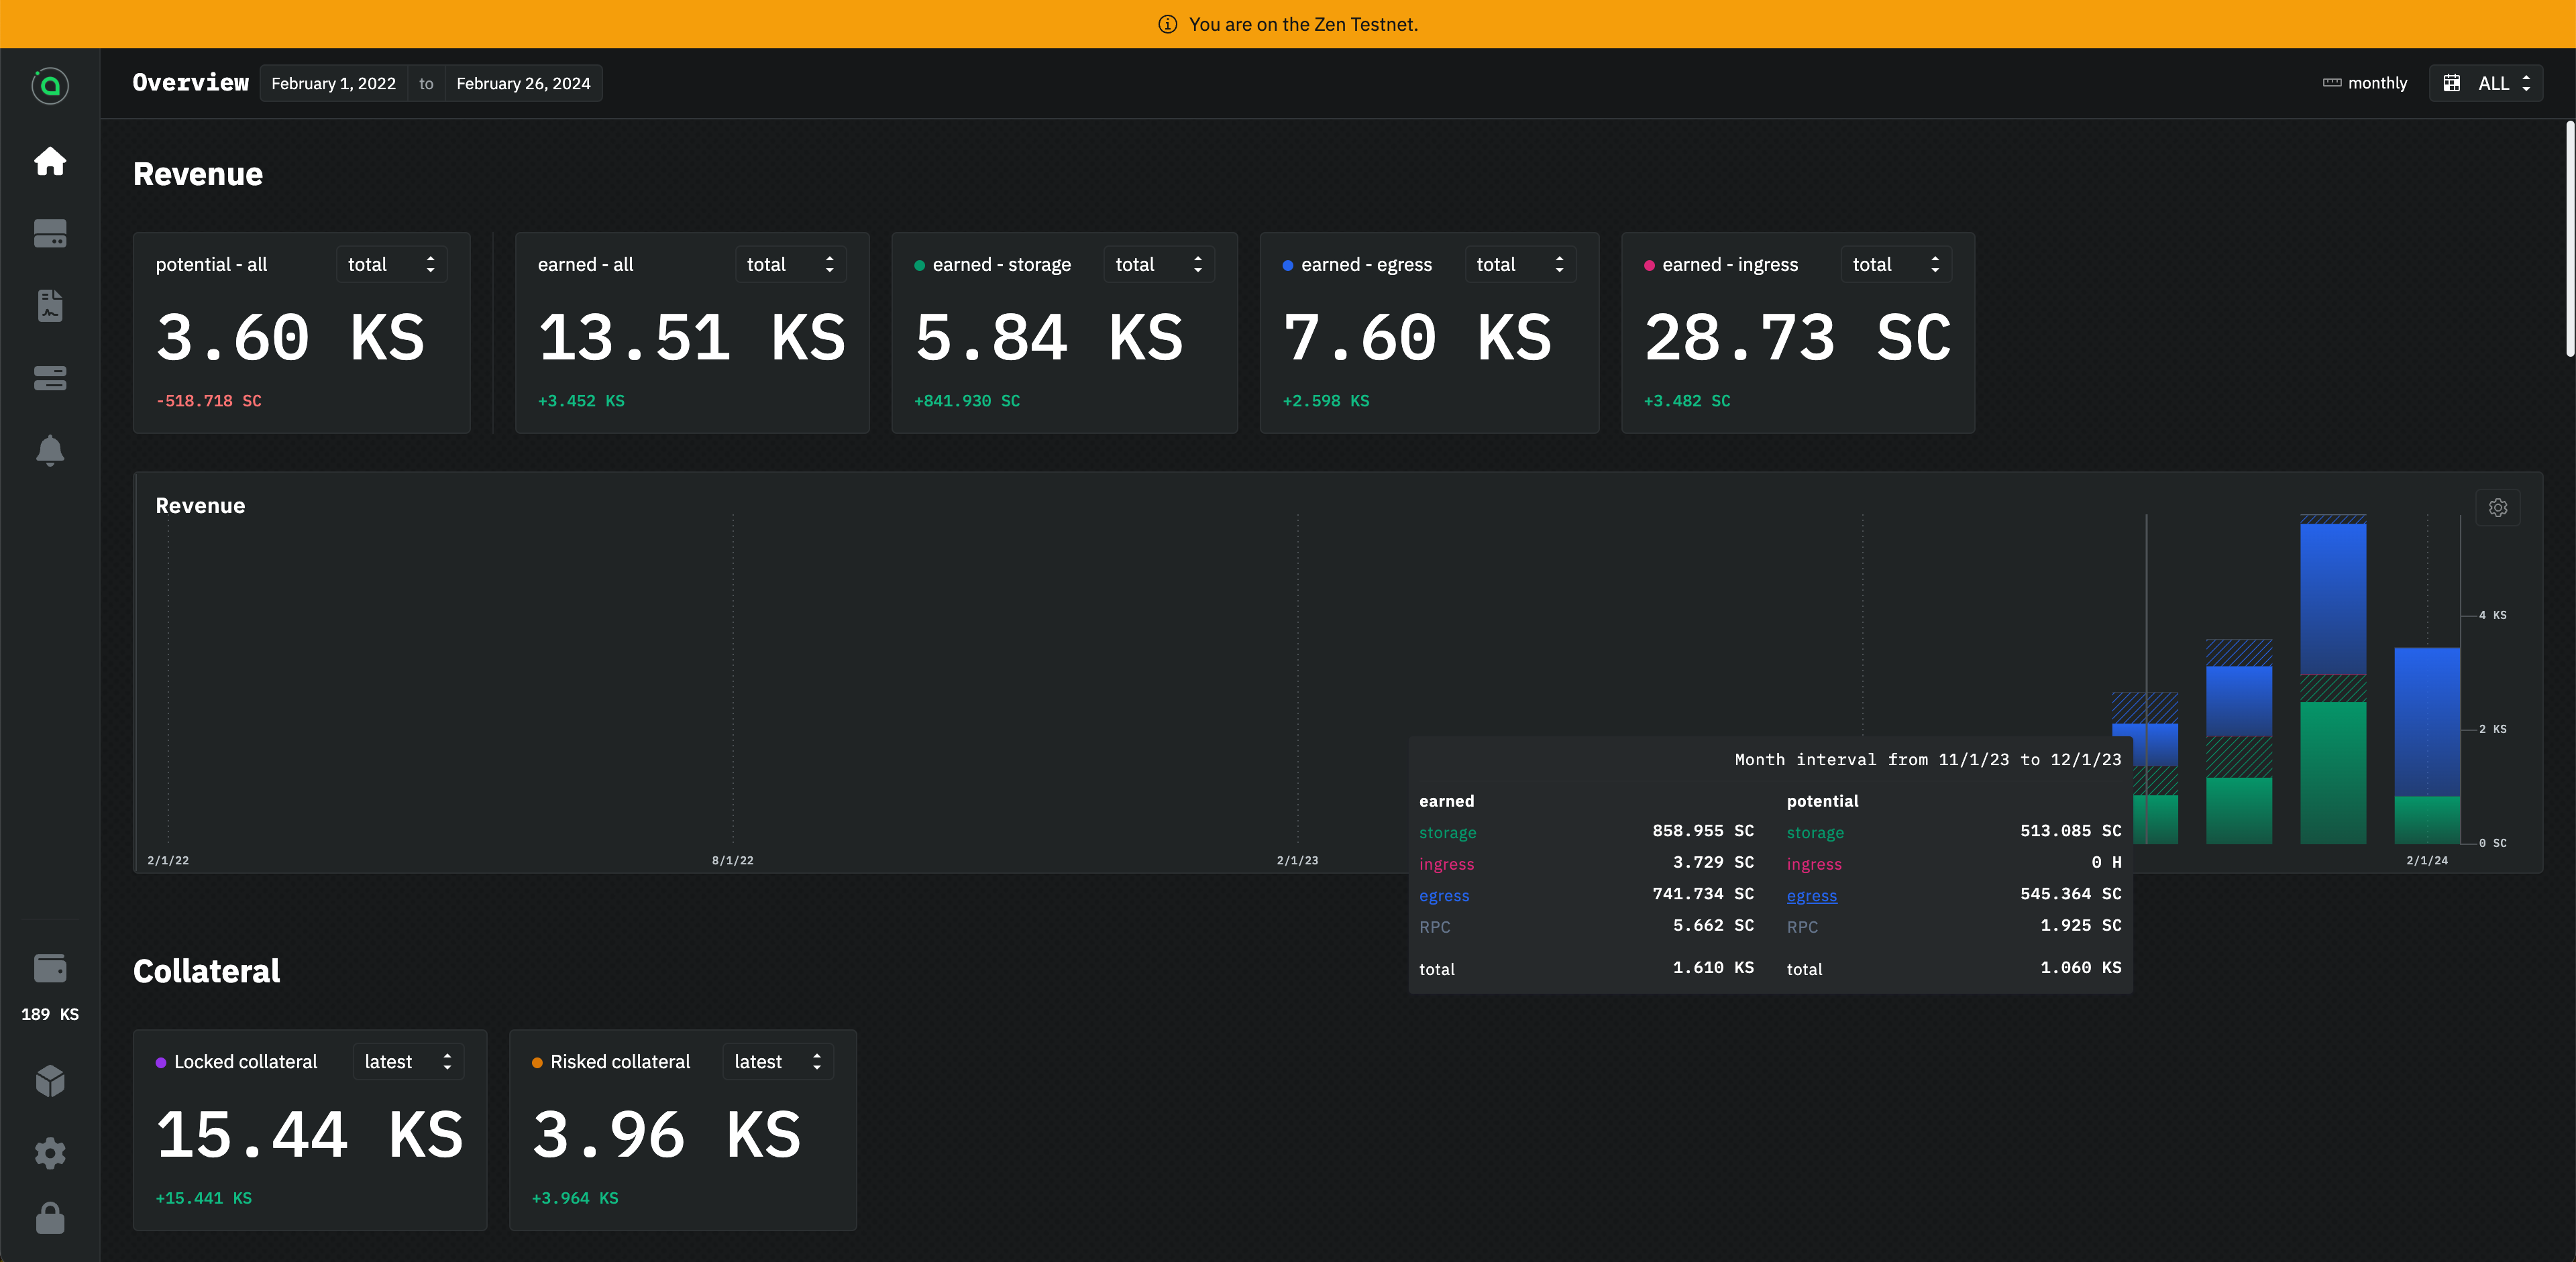Image resolution: width=2576 pixels, height=1262 pixels.
Task: Click the 1.060 KS potential total
Action: (x=2081, y=968)
